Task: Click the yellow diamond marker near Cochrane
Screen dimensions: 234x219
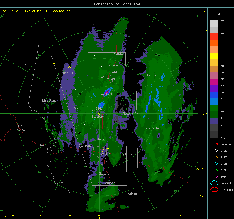Action: pos(89,150)
